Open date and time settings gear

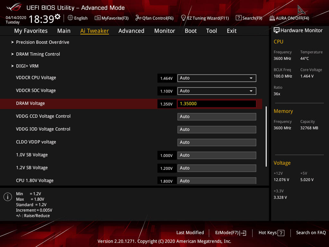[x=58, y=16]
